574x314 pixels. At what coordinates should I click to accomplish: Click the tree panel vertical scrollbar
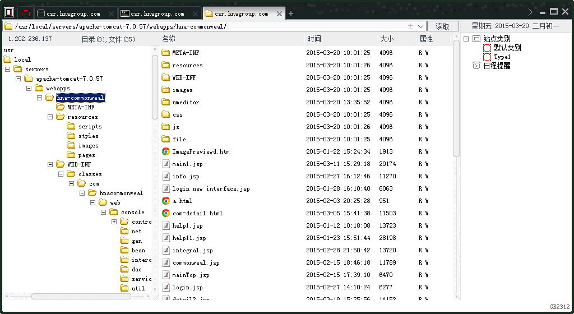(155, 87)
